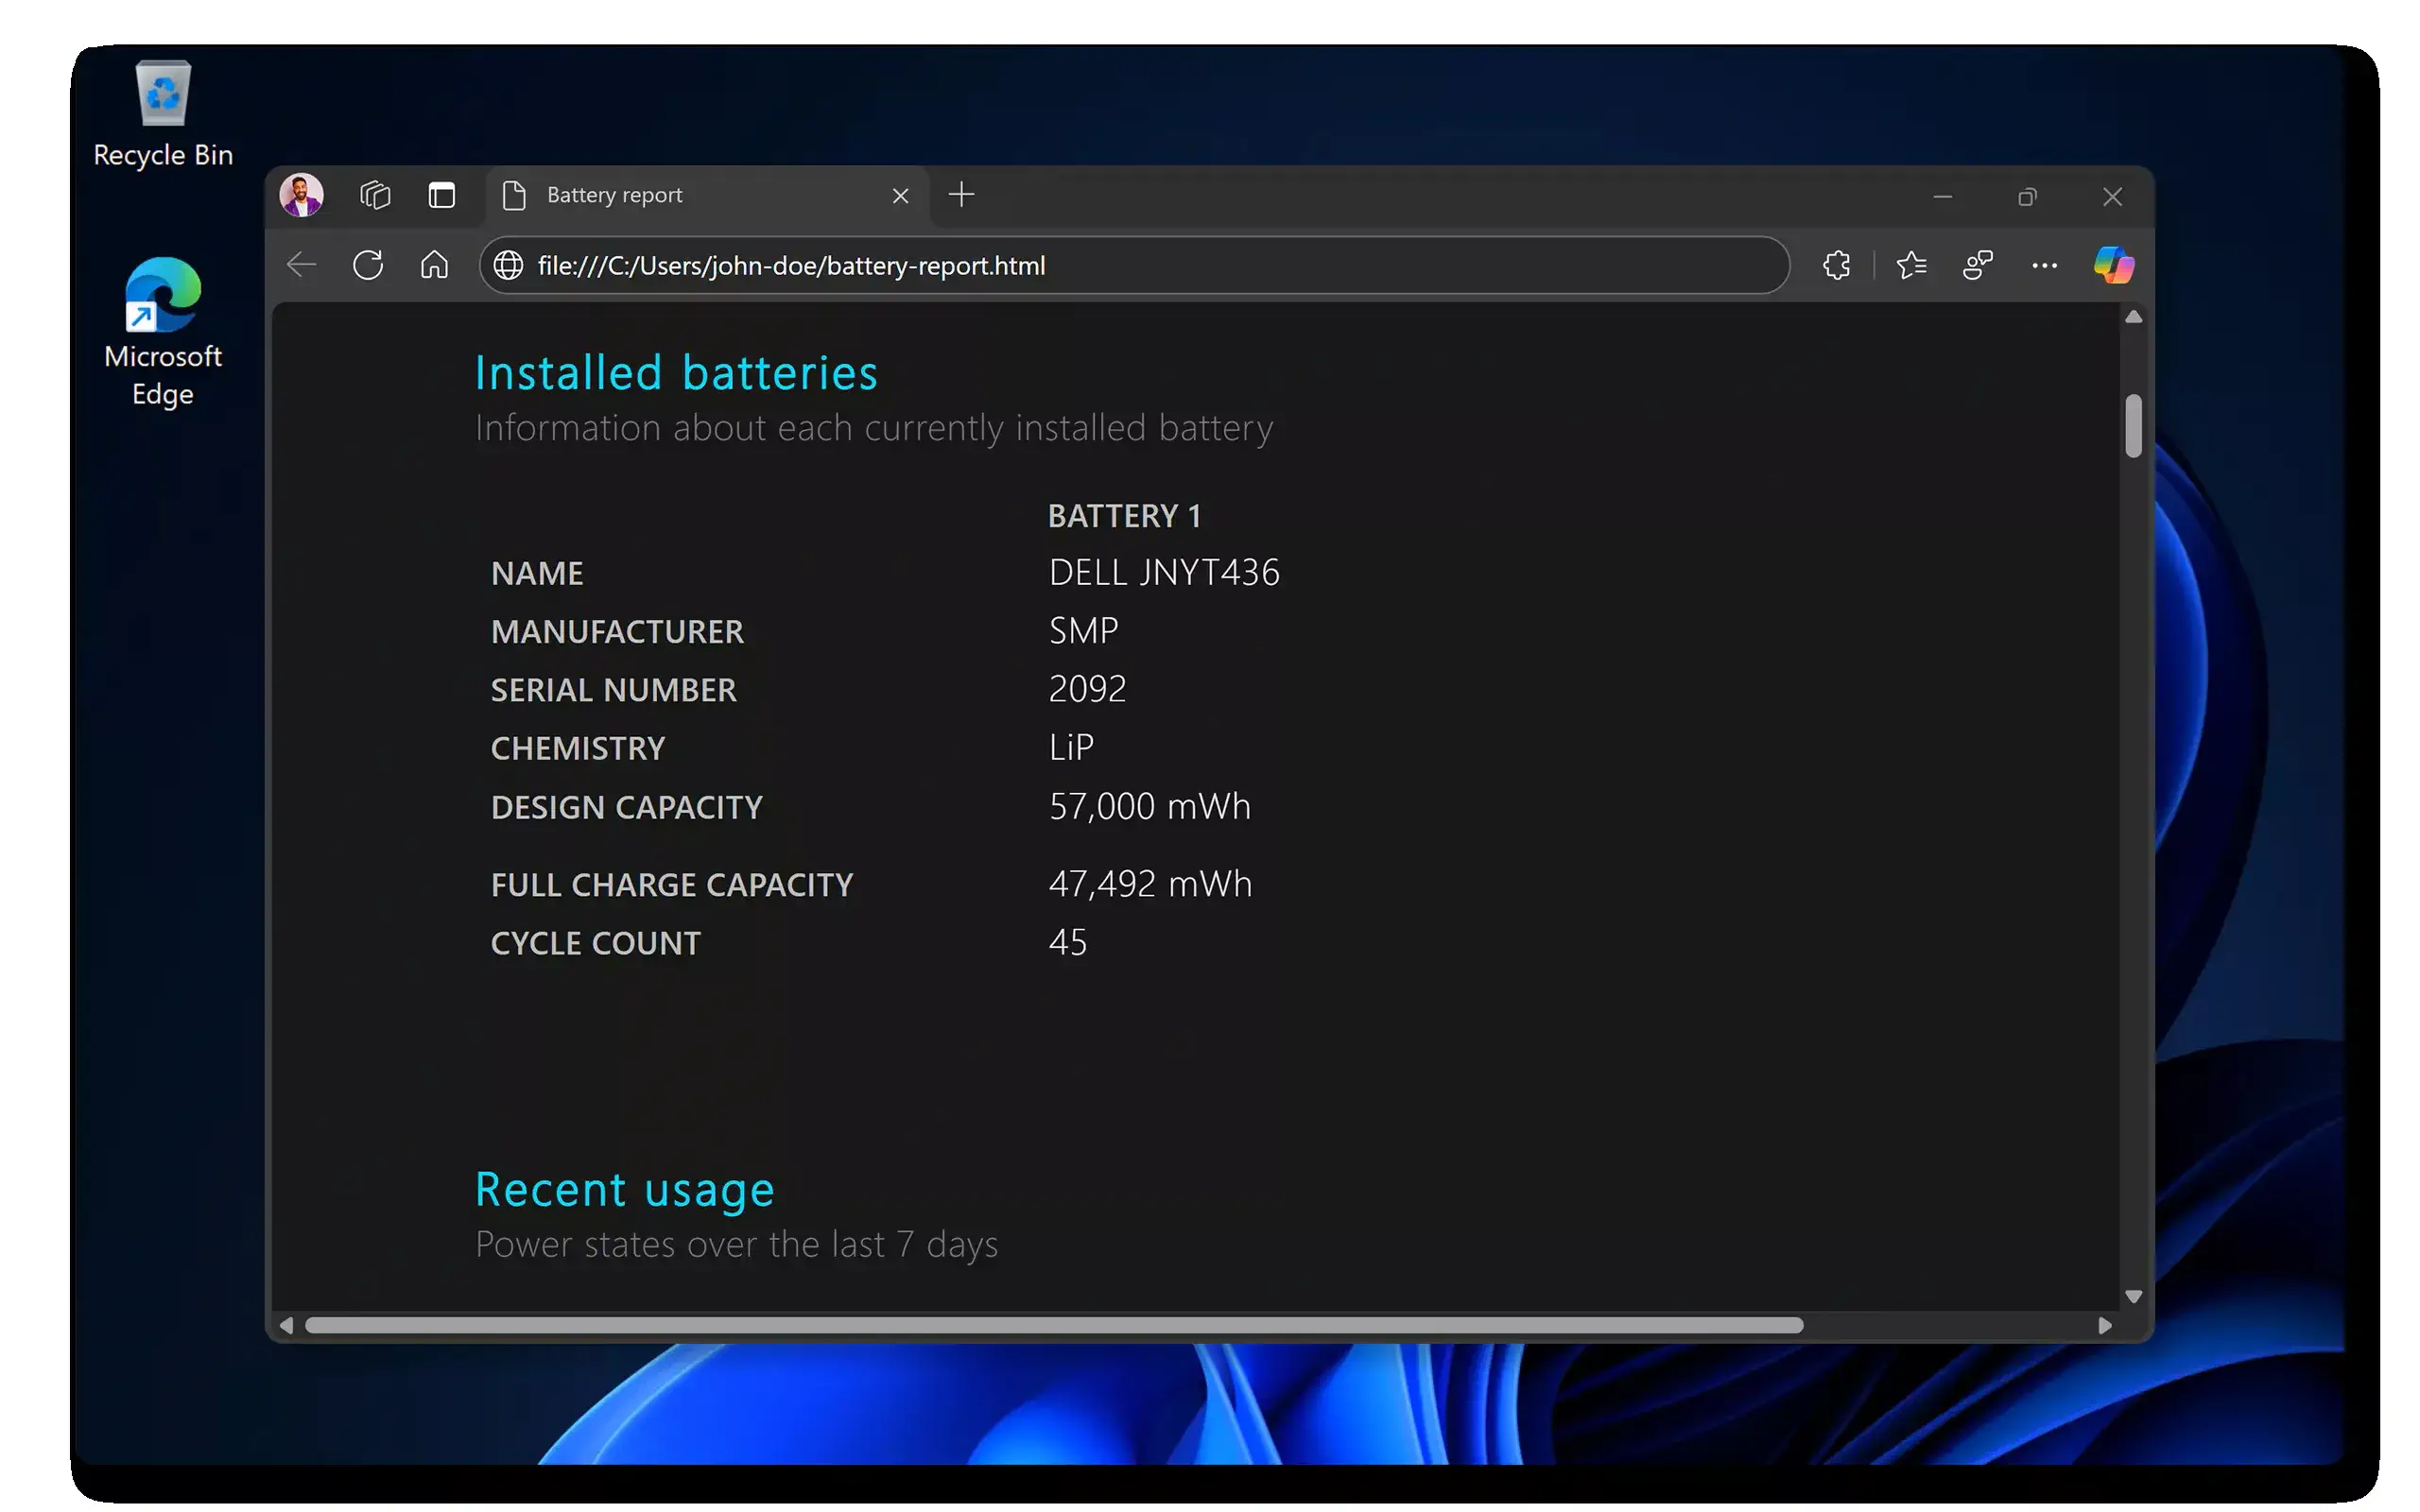Viewport: 2420px width, 1512px height.
Task: Open Settings and more ellipsis menu
Action: coord(2044,265)
